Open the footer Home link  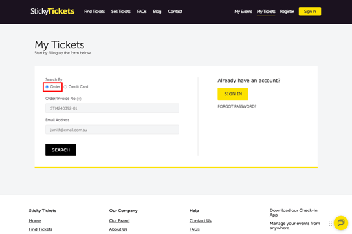tap(35, 221)
